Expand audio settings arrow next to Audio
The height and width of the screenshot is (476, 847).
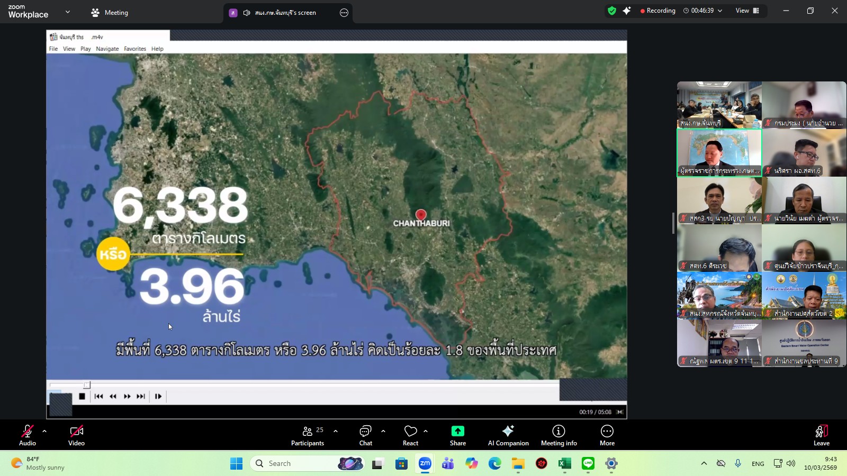tap(44, 431)
